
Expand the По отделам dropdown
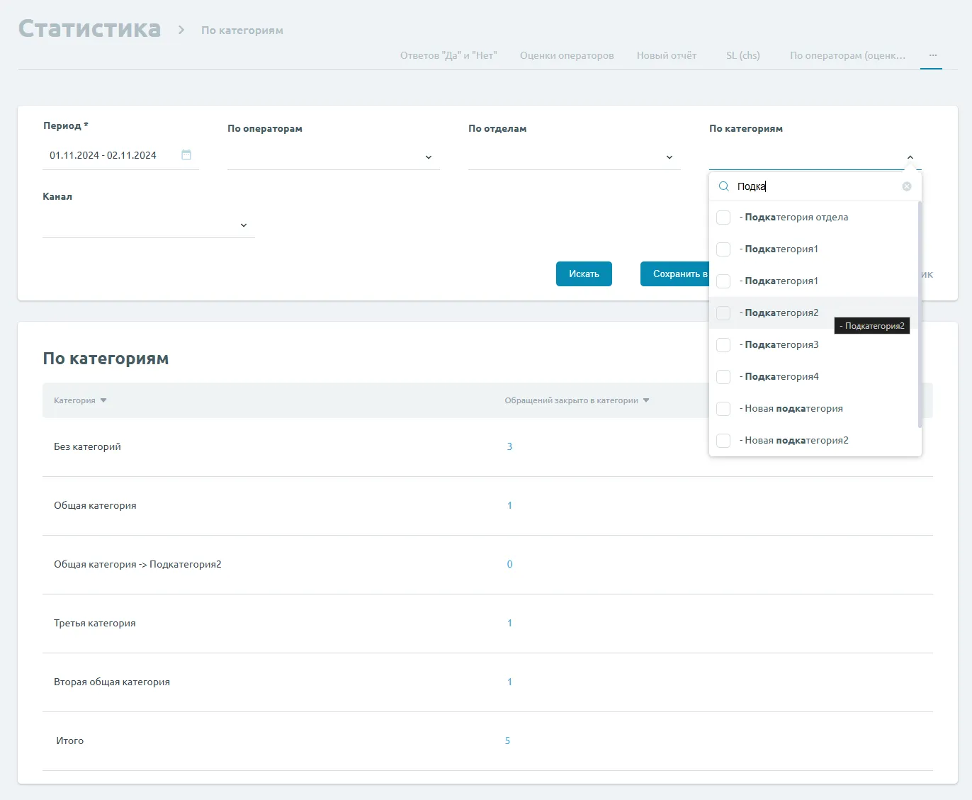tap(669, 157)
